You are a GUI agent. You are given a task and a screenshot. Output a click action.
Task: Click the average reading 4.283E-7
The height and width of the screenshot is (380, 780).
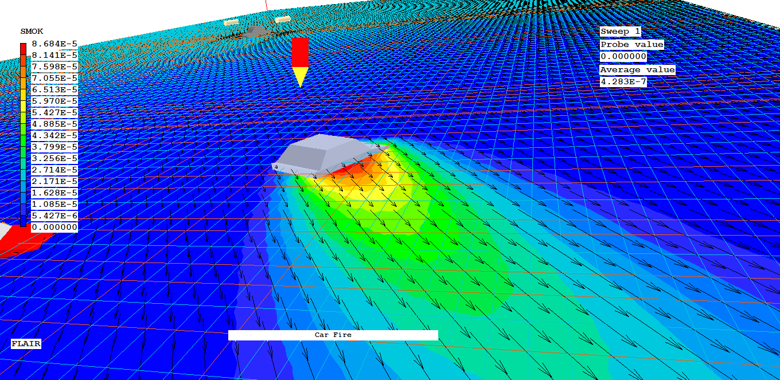(x=623, y=82)
